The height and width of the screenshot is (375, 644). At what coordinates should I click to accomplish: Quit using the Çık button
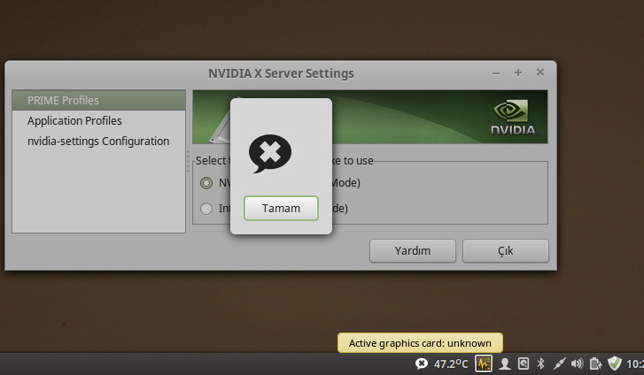point(506,250)
